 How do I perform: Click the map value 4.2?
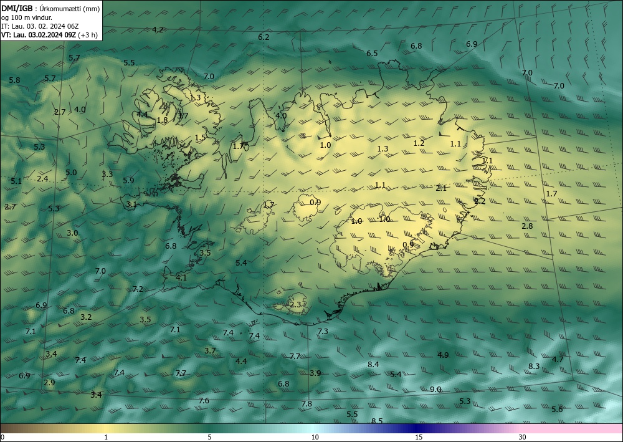coord(158,29)
